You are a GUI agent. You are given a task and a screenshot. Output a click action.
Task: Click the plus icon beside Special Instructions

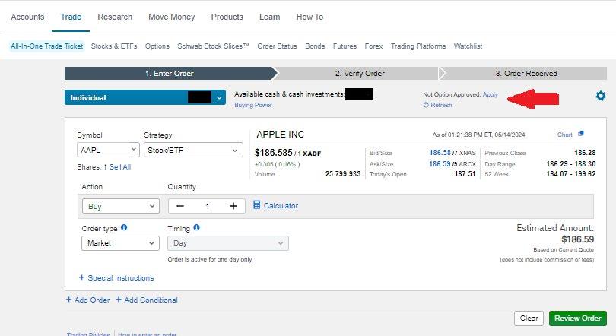pos(81,277)
